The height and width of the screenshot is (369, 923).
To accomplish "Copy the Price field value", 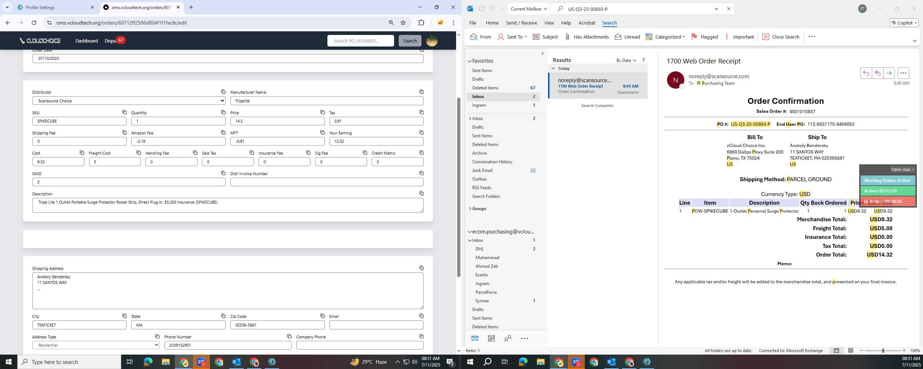I will 322,112.
